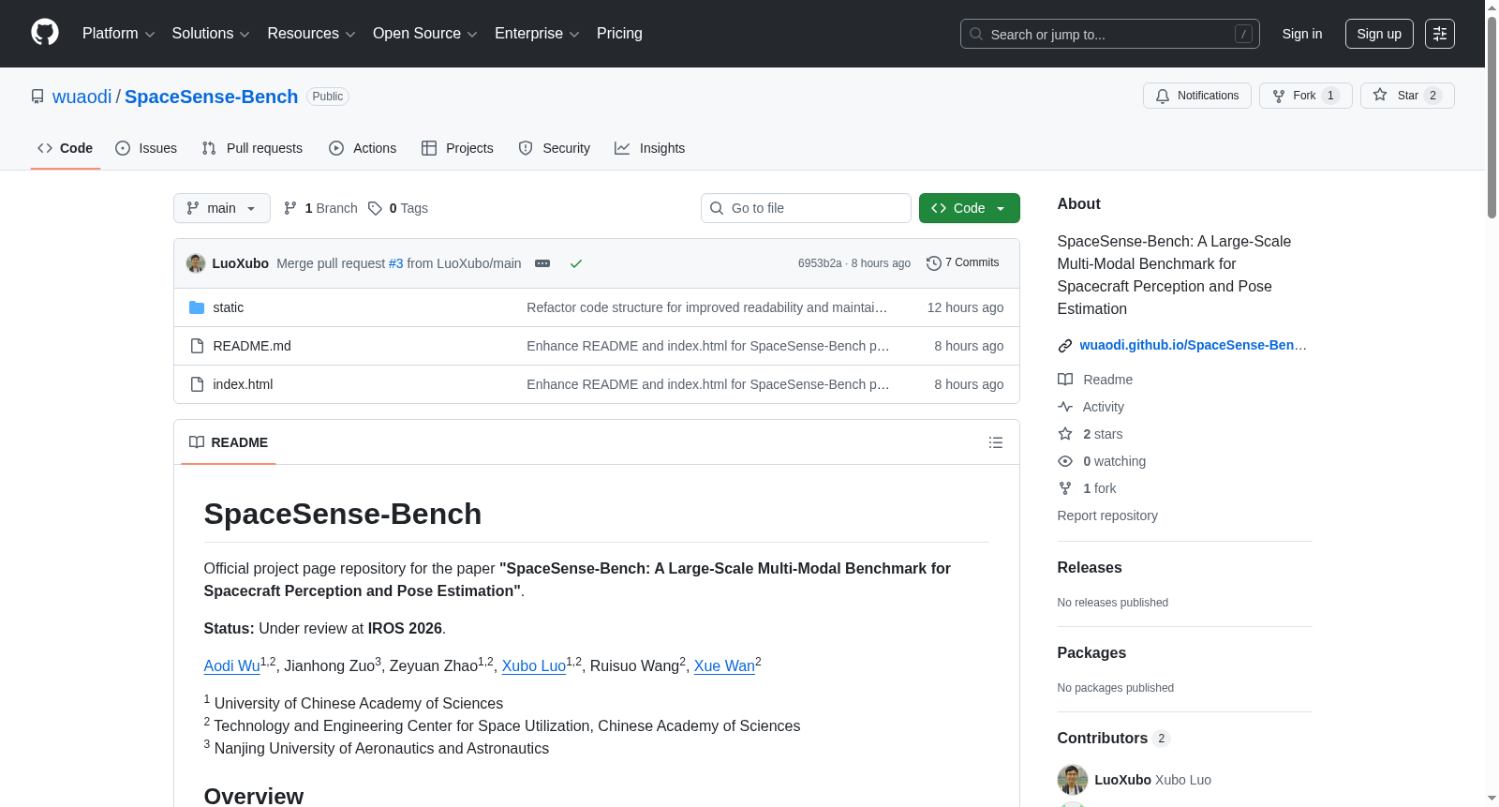Click the fork icon beside 1 fork
Image resolution: width=1499 pixels, height=807 pixels.
1065,488
